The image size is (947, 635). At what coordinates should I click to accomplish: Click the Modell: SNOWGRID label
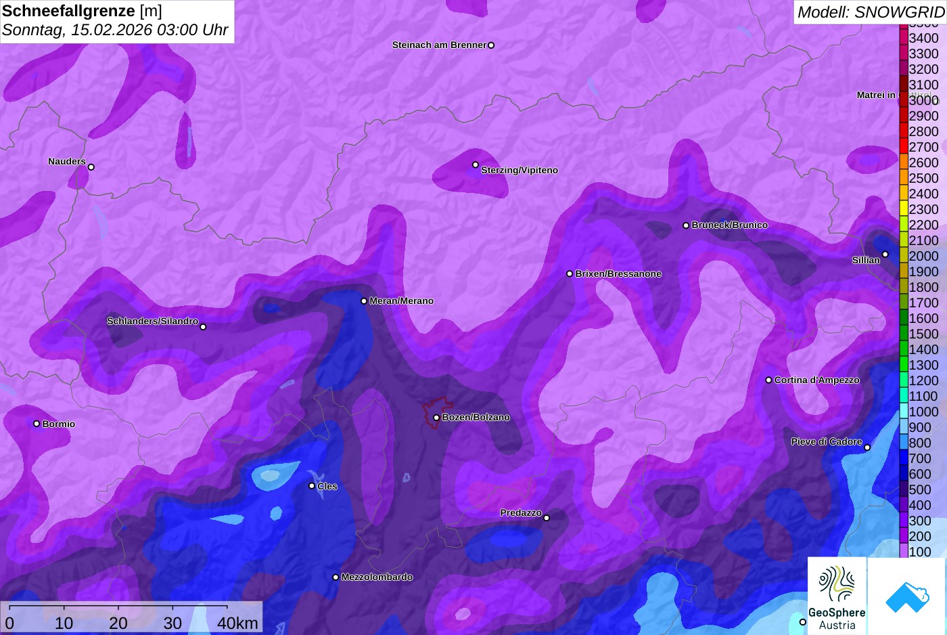pyautogui.click(x=871, y=12)
